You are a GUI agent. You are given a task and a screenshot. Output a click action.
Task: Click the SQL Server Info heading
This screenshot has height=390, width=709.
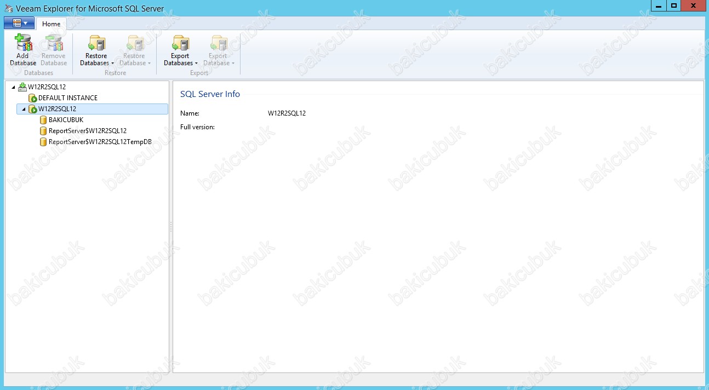pyautogui.click(x=210, y=94)
